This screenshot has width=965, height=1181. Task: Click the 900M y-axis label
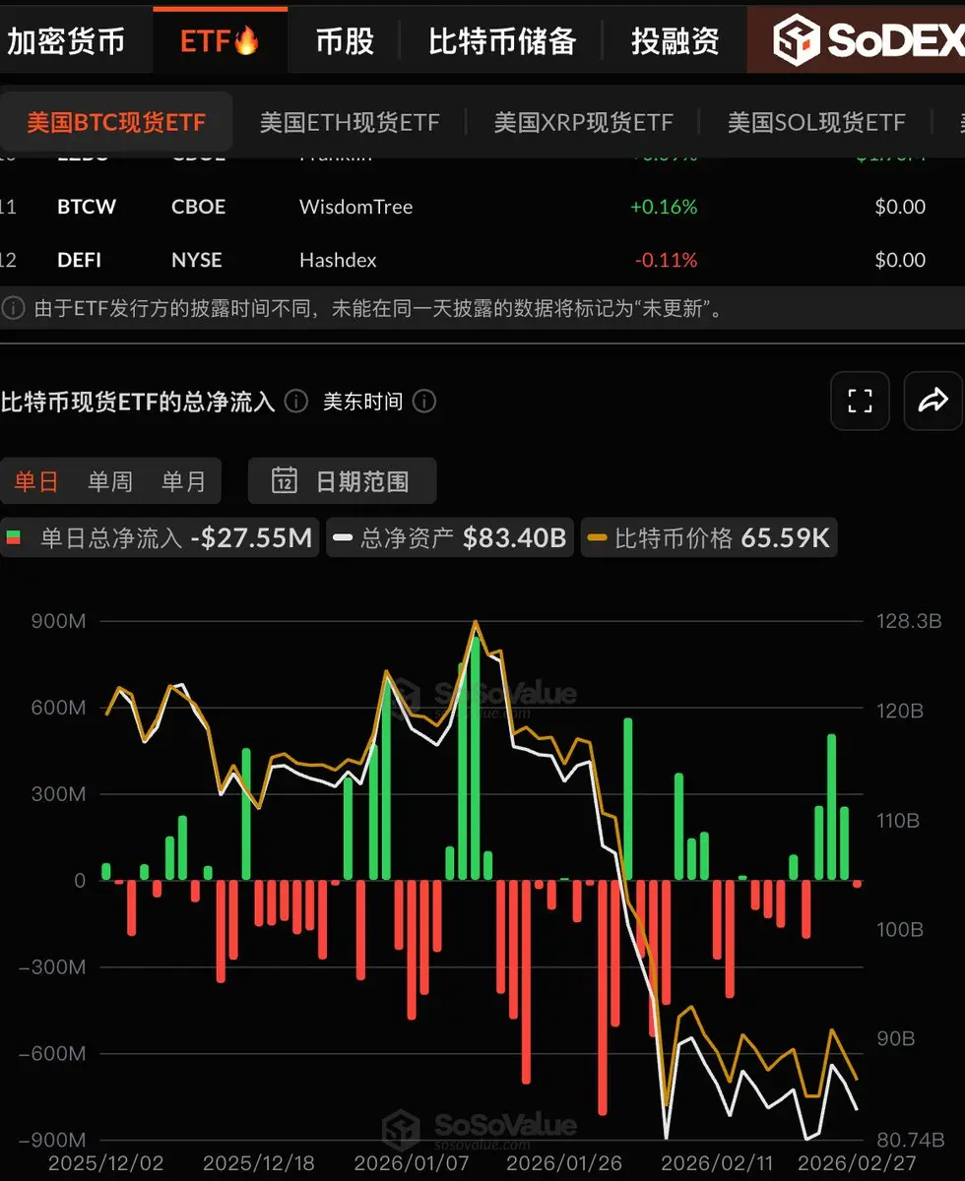(60, 621)
